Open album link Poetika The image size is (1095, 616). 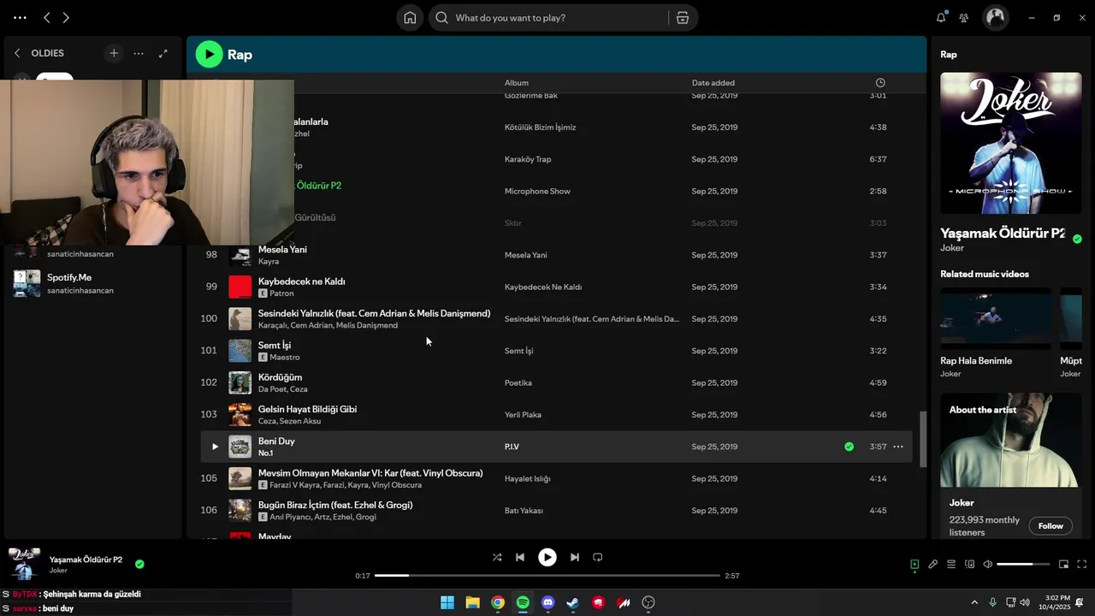tap(518, 382)
